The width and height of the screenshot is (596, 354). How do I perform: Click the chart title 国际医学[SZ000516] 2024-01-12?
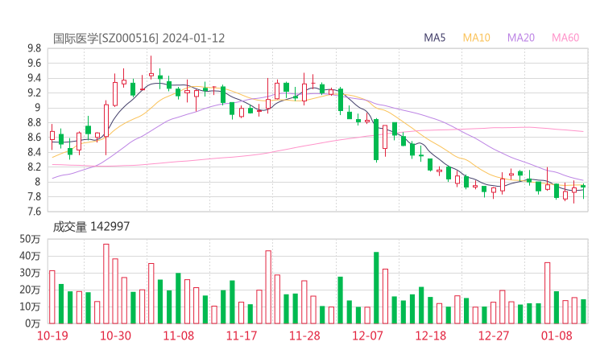[139, 39]
